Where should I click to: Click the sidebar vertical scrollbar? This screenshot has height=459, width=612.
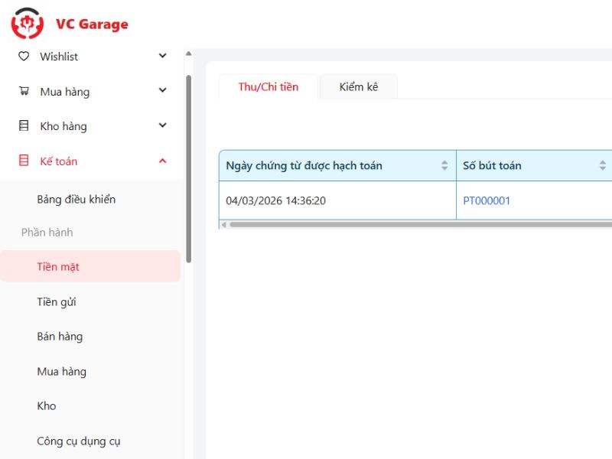click(x=189, y=168)
